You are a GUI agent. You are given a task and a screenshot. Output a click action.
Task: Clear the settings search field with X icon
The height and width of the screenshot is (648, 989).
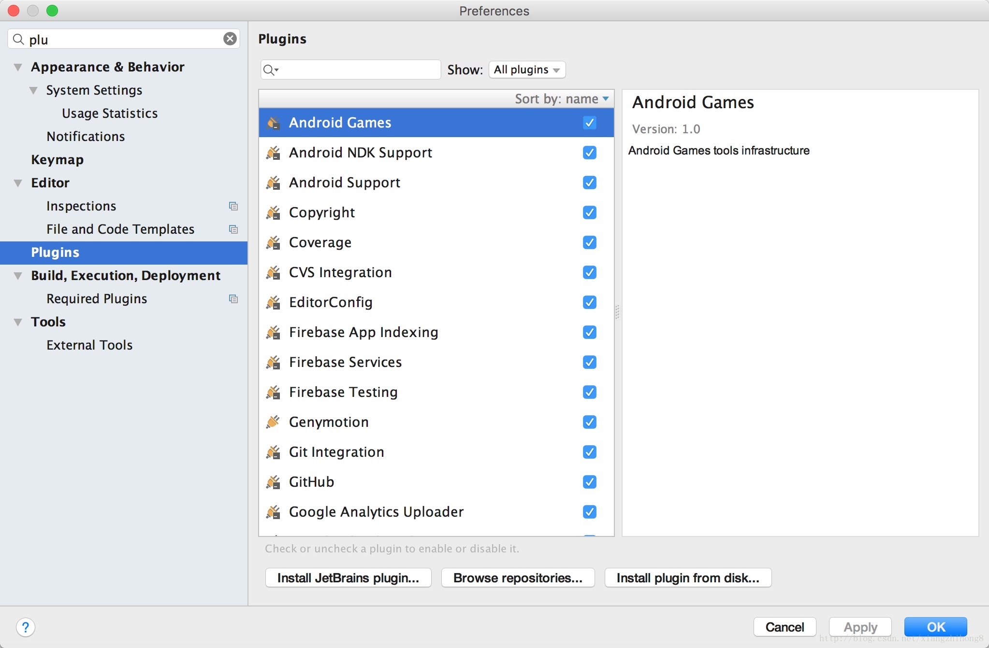(230, 39)
